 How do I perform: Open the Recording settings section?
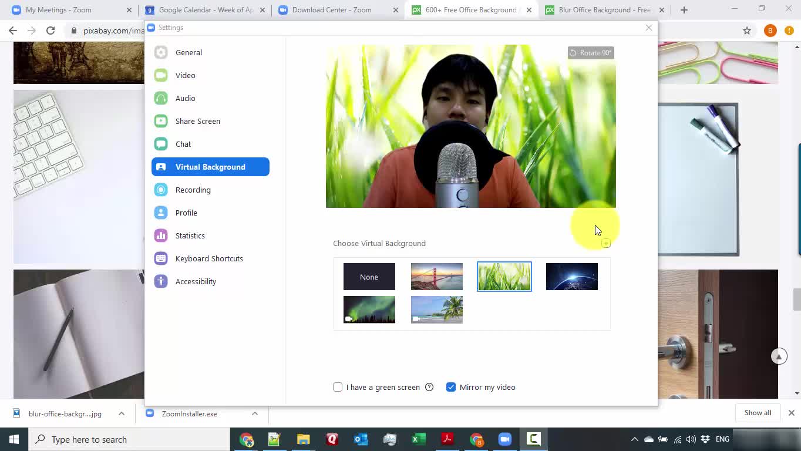tap(193, 190)
